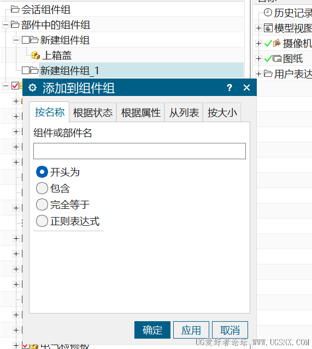This screenshot has height=349, width=312.
Task: Click the 摄像机 camera icon
Action: click(x=277, y=43)
